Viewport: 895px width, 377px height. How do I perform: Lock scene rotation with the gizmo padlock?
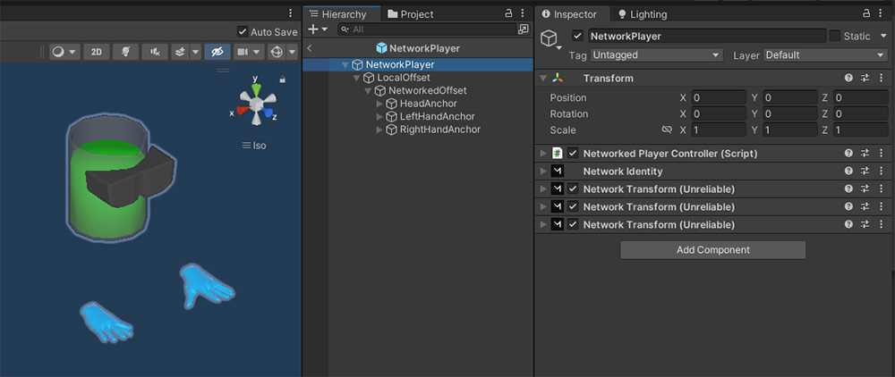(282, 80)
